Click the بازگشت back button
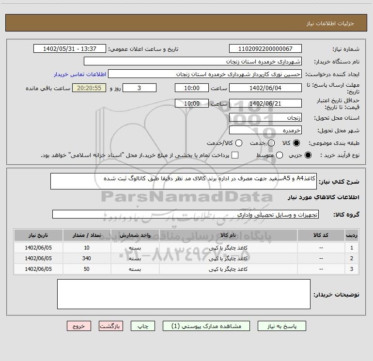The height and width of the screenshot is (361, 373). pyautogui.click(x=111, y=326)
